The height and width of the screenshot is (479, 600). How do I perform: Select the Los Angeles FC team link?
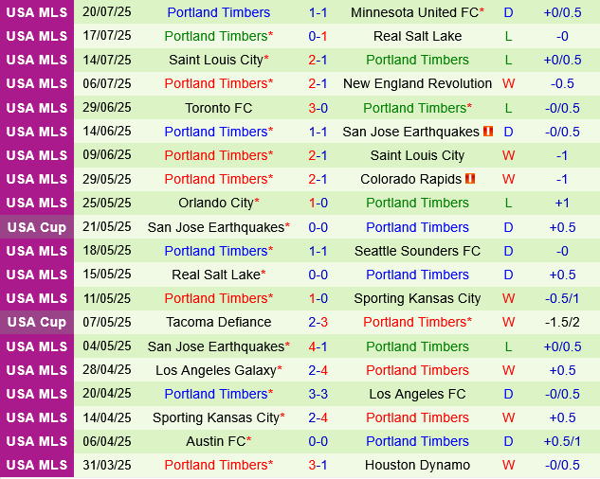[417, 394]
